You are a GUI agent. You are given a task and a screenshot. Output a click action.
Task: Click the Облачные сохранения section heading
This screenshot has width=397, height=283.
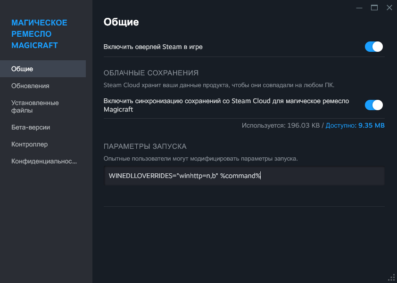[x=151, y=73]
